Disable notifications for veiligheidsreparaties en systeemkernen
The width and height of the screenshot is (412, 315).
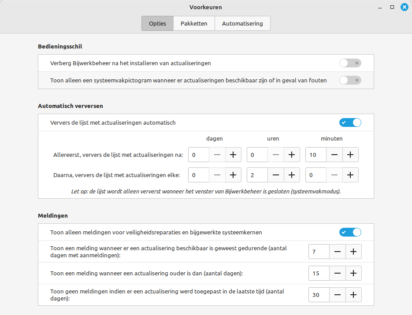(350, 232)
